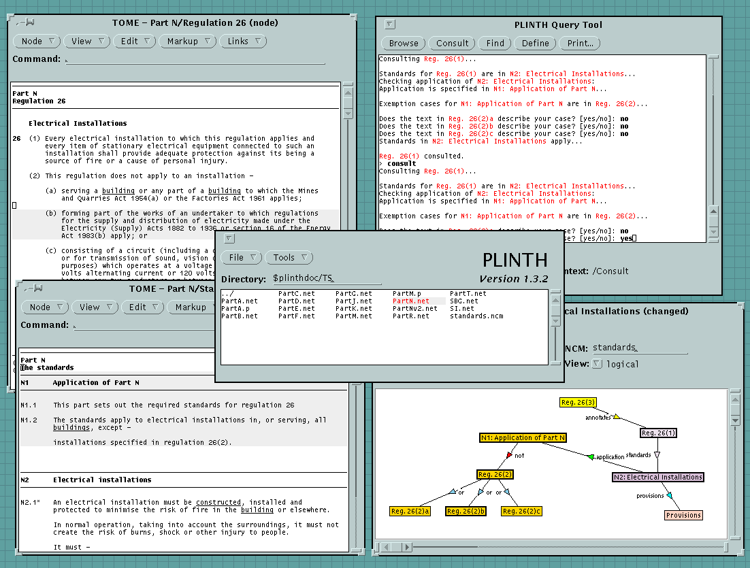This screenshot has height=568, width=750.
Task: Select the Provisions graph node
Action: tap(683, 515)
